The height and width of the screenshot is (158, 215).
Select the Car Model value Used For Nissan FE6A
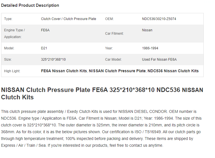click(x=159, y=60)
